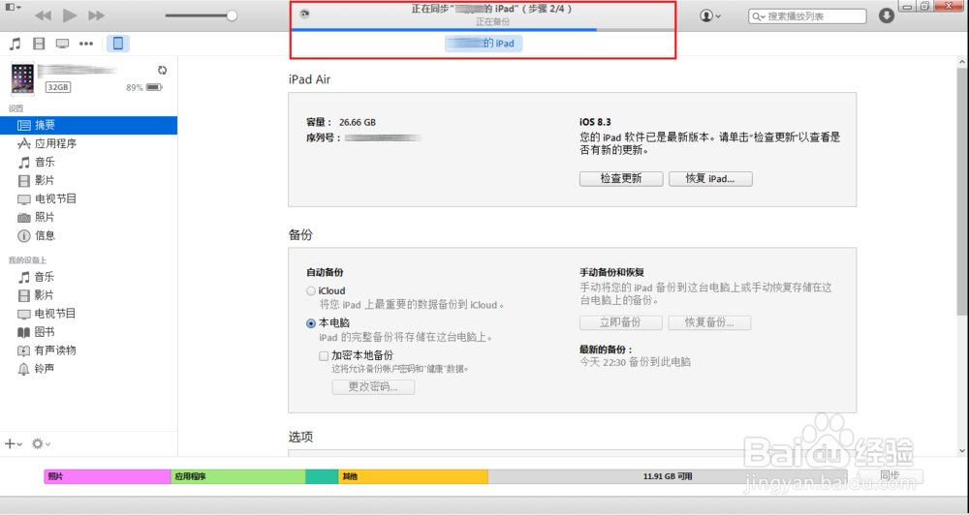Select the iPad device button

pyautogui.click(x=118, y=44)
